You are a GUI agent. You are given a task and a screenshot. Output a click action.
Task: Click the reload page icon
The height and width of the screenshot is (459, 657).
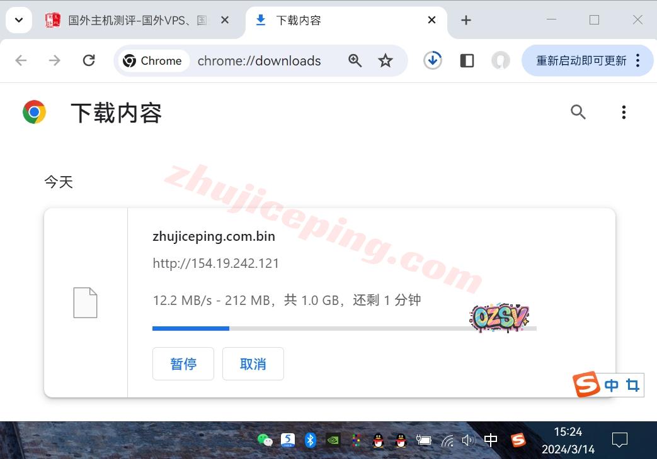(89, 60)
